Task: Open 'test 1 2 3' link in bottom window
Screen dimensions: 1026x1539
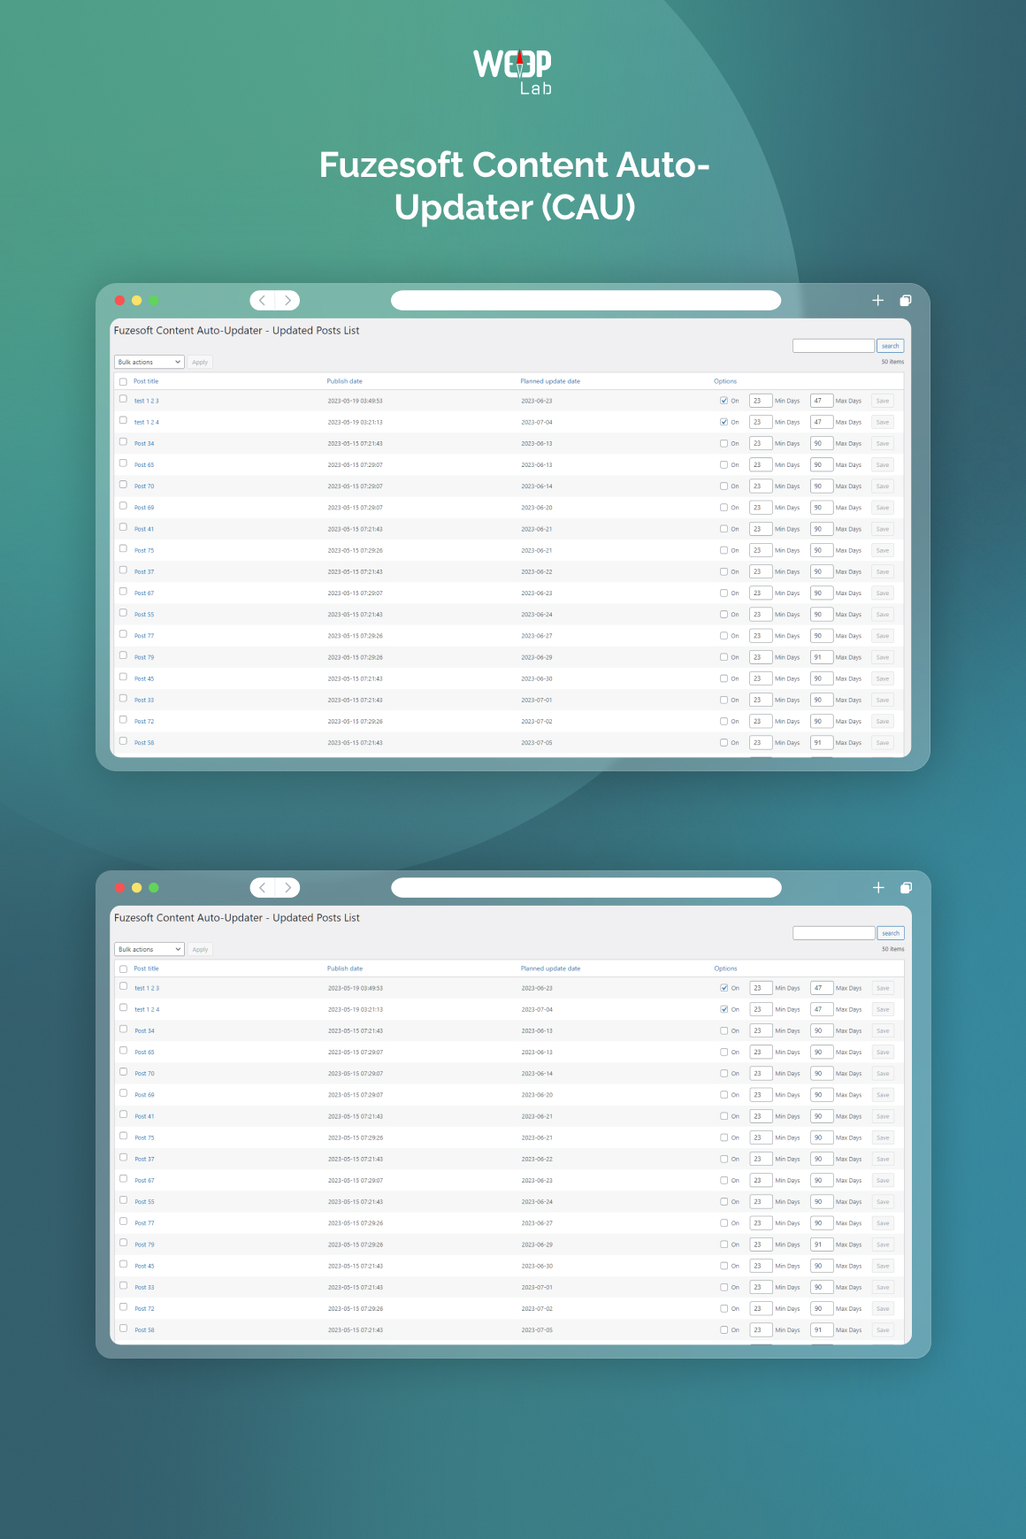Action: [147, 989]
